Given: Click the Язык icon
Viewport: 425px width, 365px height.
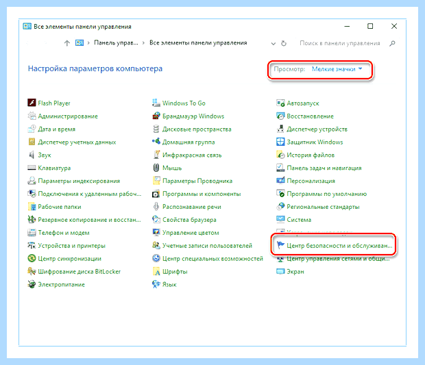Looking at the screenshot, I should 156,284.
